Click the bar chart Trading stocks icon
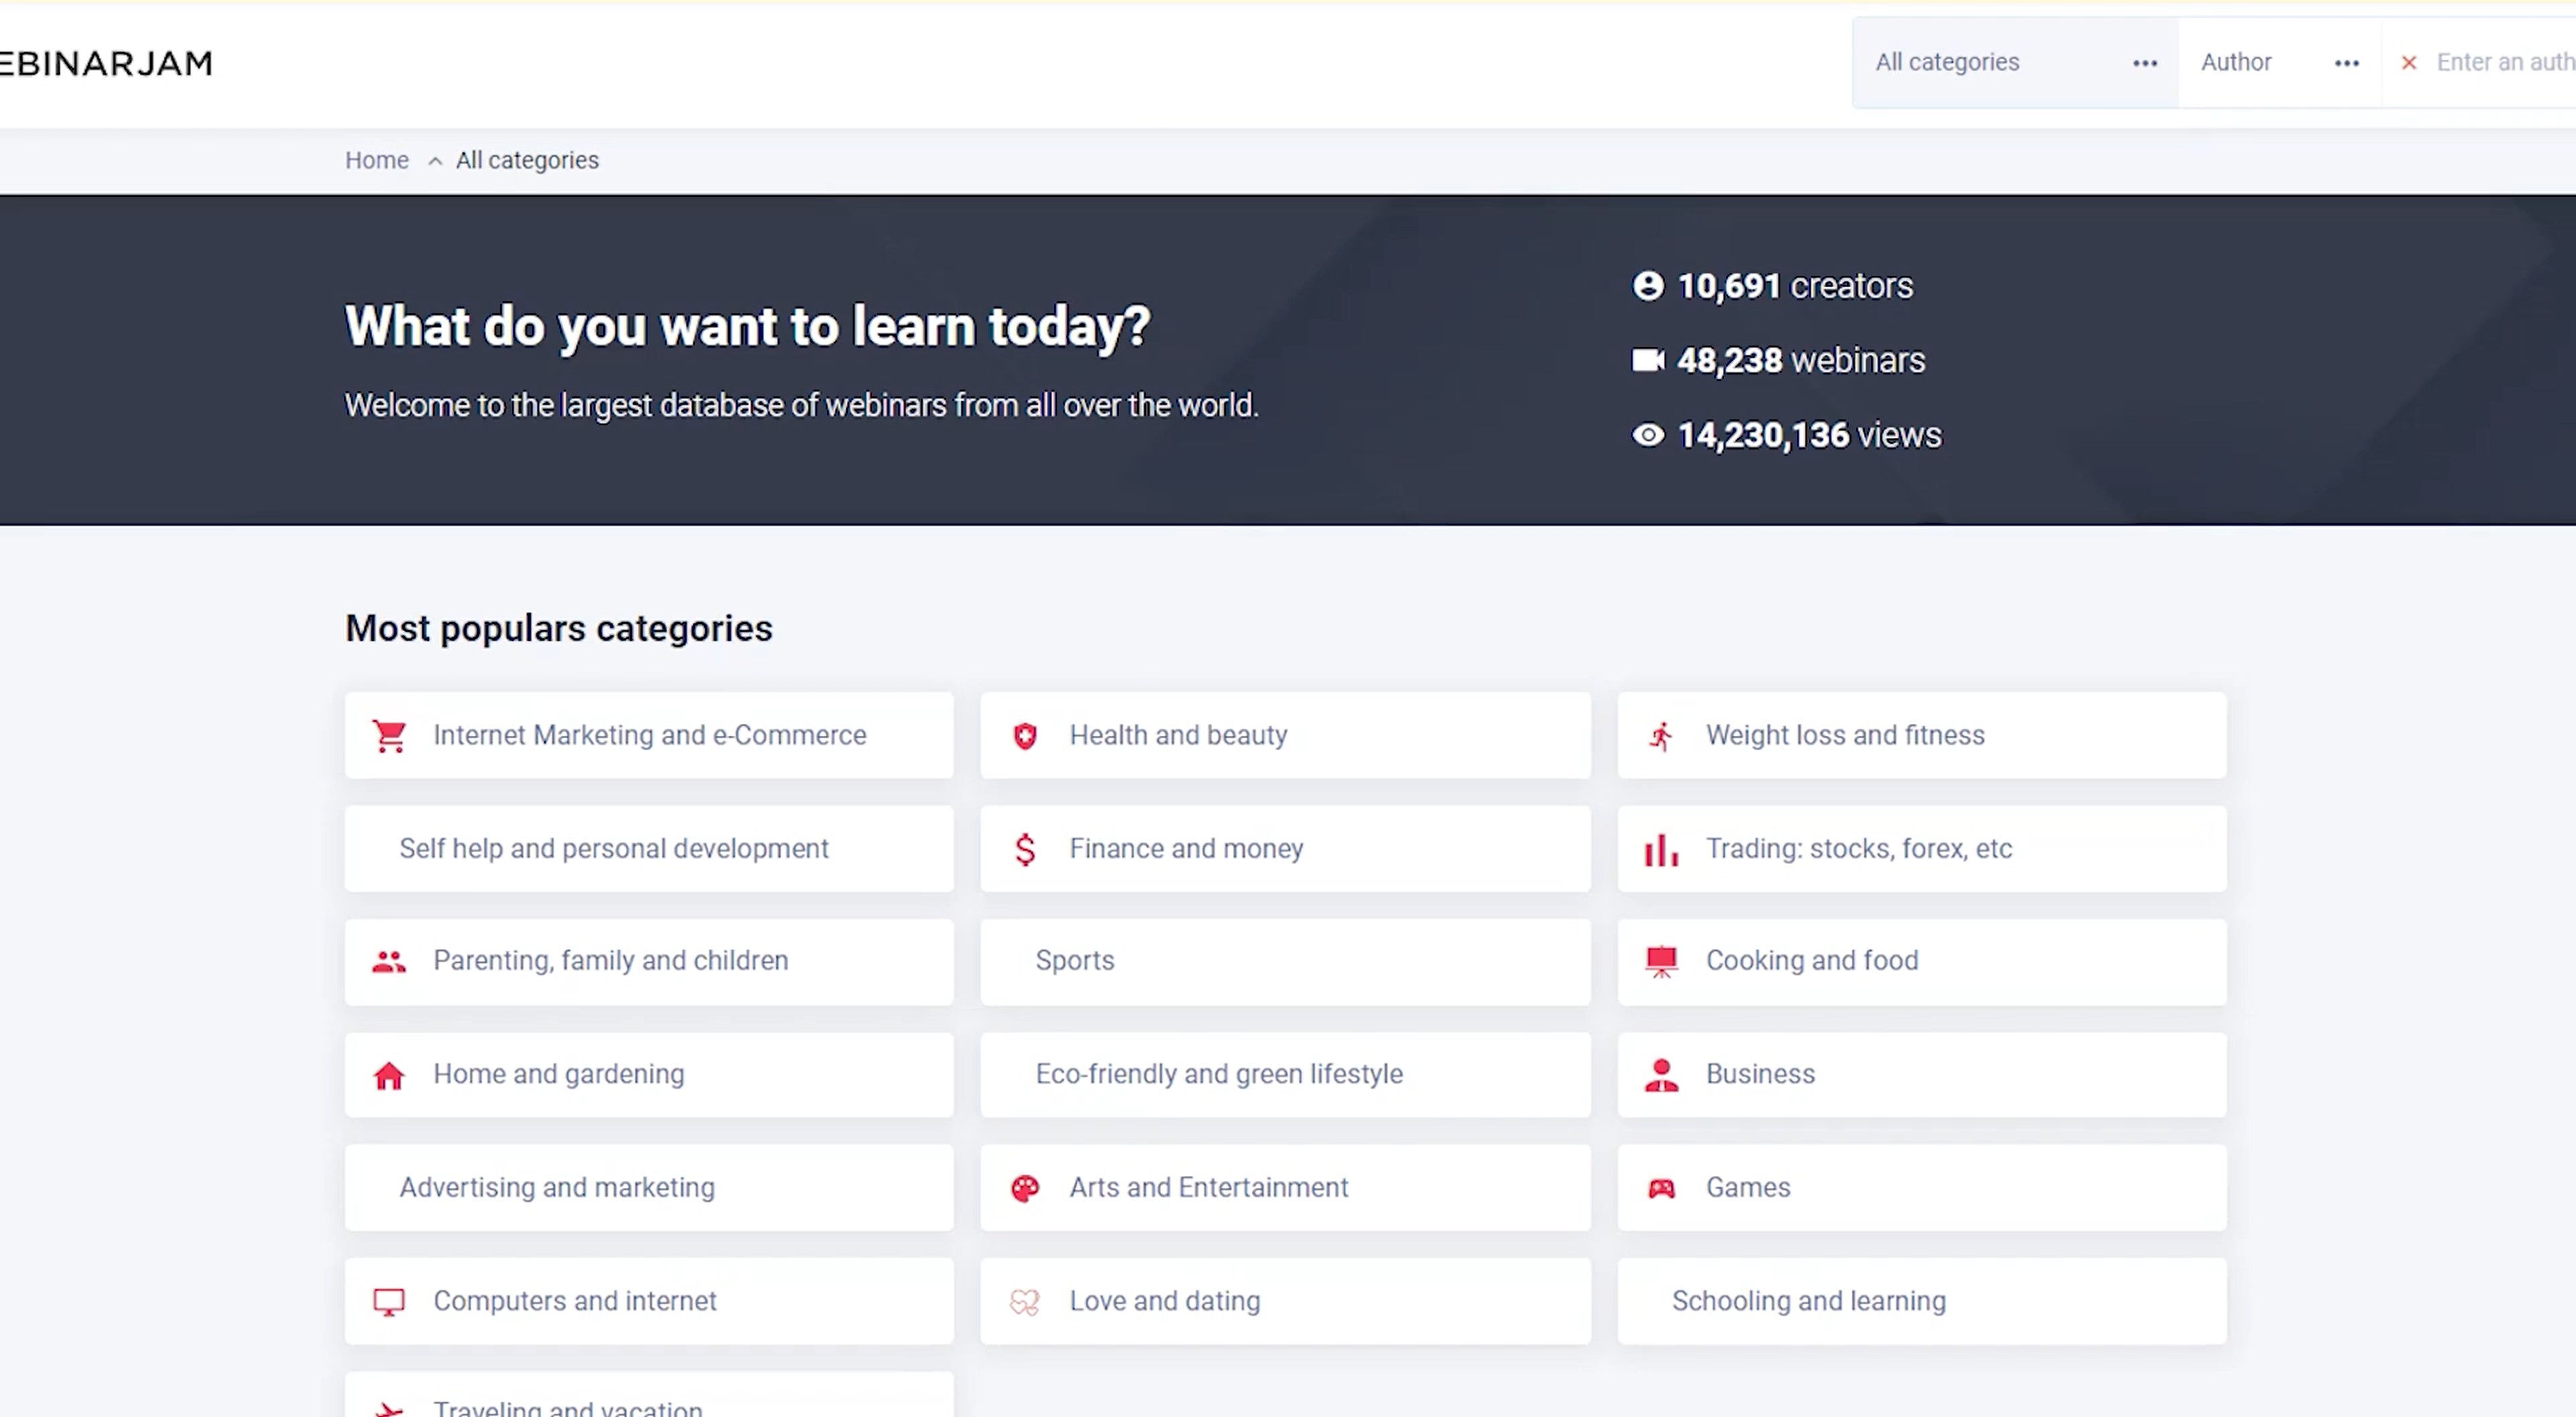Image resolution: width=2576 pixels, height=1417 pixels. (1660, 848)
